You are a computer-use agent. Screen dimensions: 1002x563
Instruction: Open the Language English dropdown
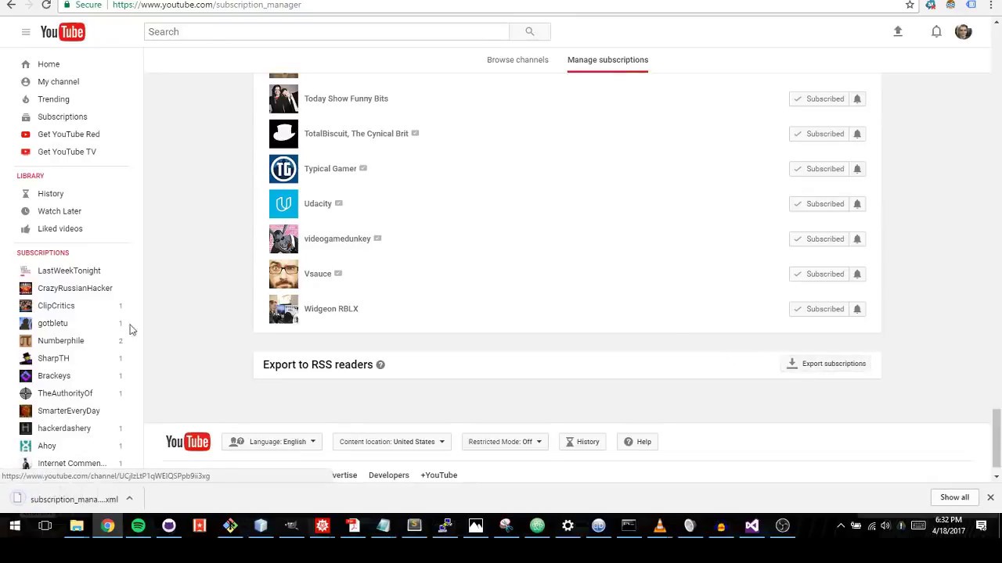(x=272, y=442)
